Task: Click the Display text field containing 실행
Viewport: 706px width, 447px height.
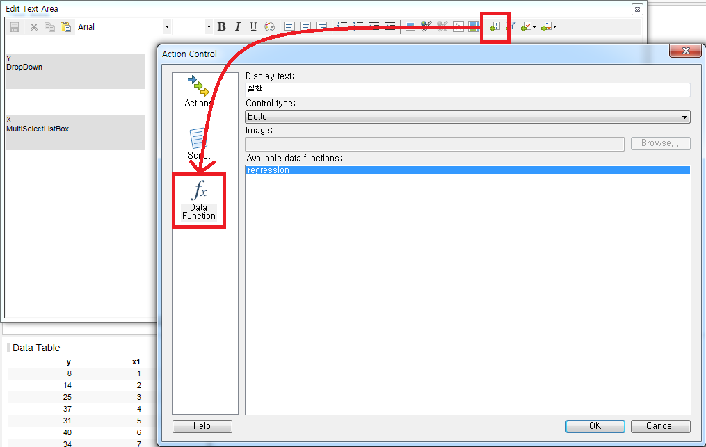Action: [466, 90]
